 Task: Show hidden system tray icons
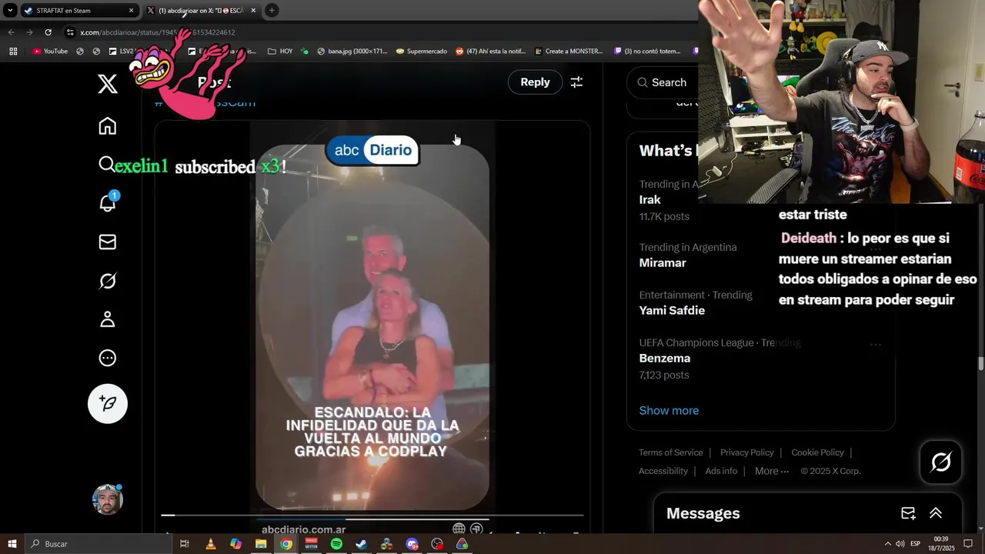click(x=887, y=544)
